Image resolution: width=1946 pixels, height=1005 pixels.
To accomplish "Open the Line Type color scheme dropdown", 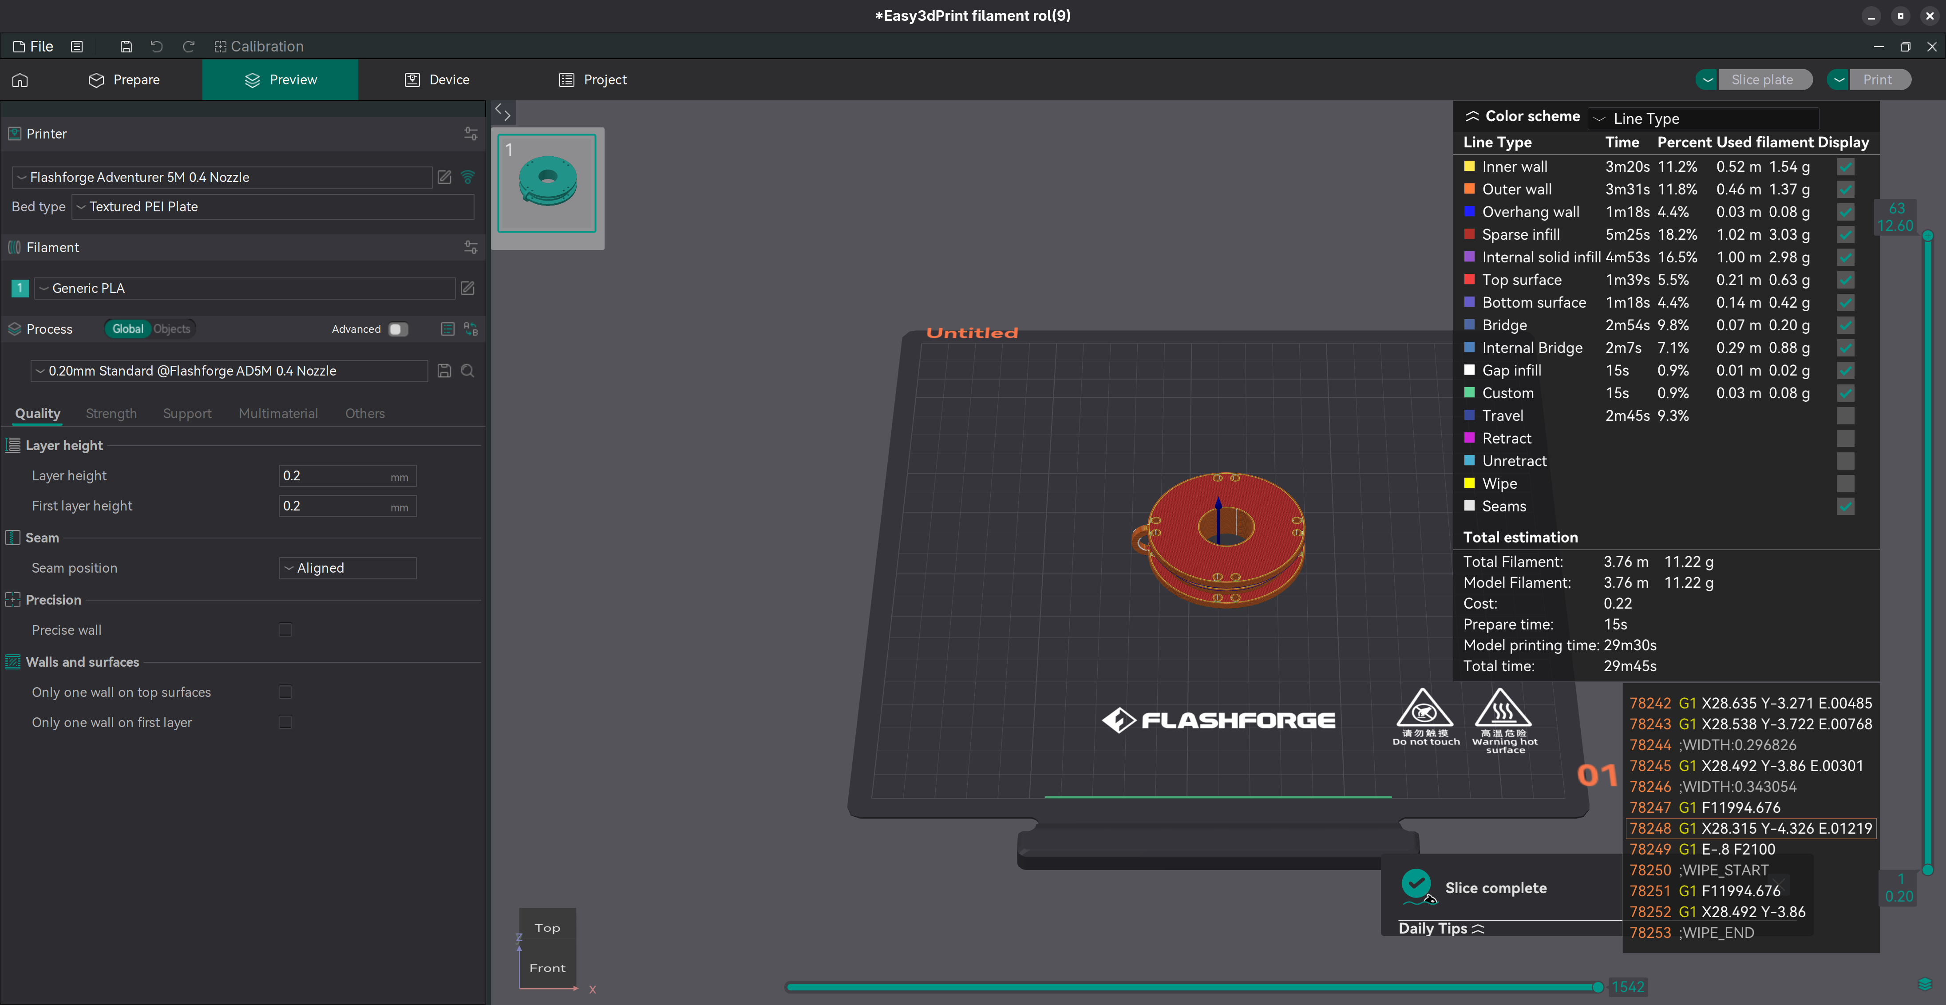I will click(x=1703, y=119).
